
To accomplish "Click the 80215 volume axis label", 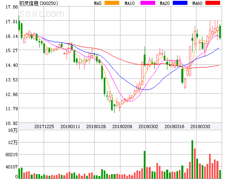I will click(11, 155).
